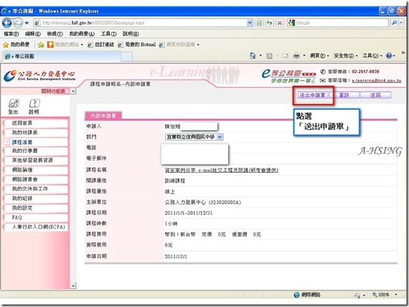409x307 pixels.
Task: Open 我的文件與工作 in sidebar
Action: pos(36,189)
